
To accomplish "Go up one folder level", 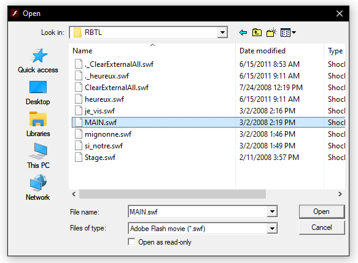I will pyautogui.click(x=257, y=32).
